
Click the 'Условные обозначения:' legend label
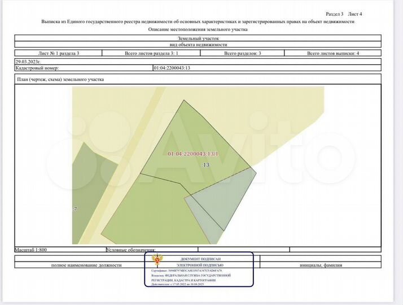coord(130,249)
